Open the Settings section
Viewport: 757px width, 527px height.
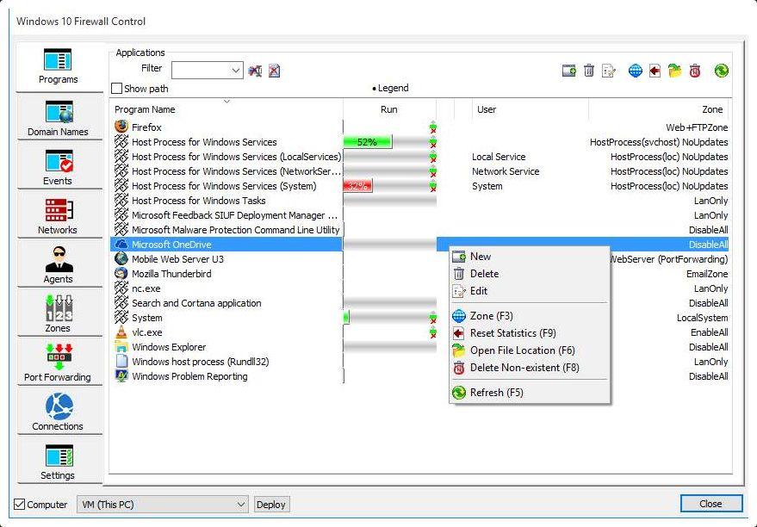59,461
